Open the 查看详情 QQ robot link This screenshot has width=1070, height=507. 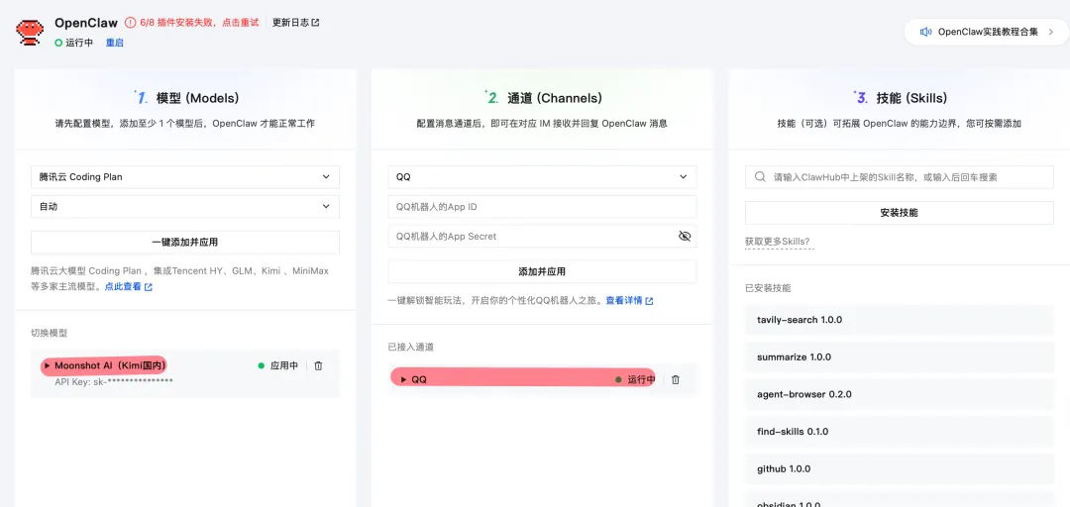629,301
